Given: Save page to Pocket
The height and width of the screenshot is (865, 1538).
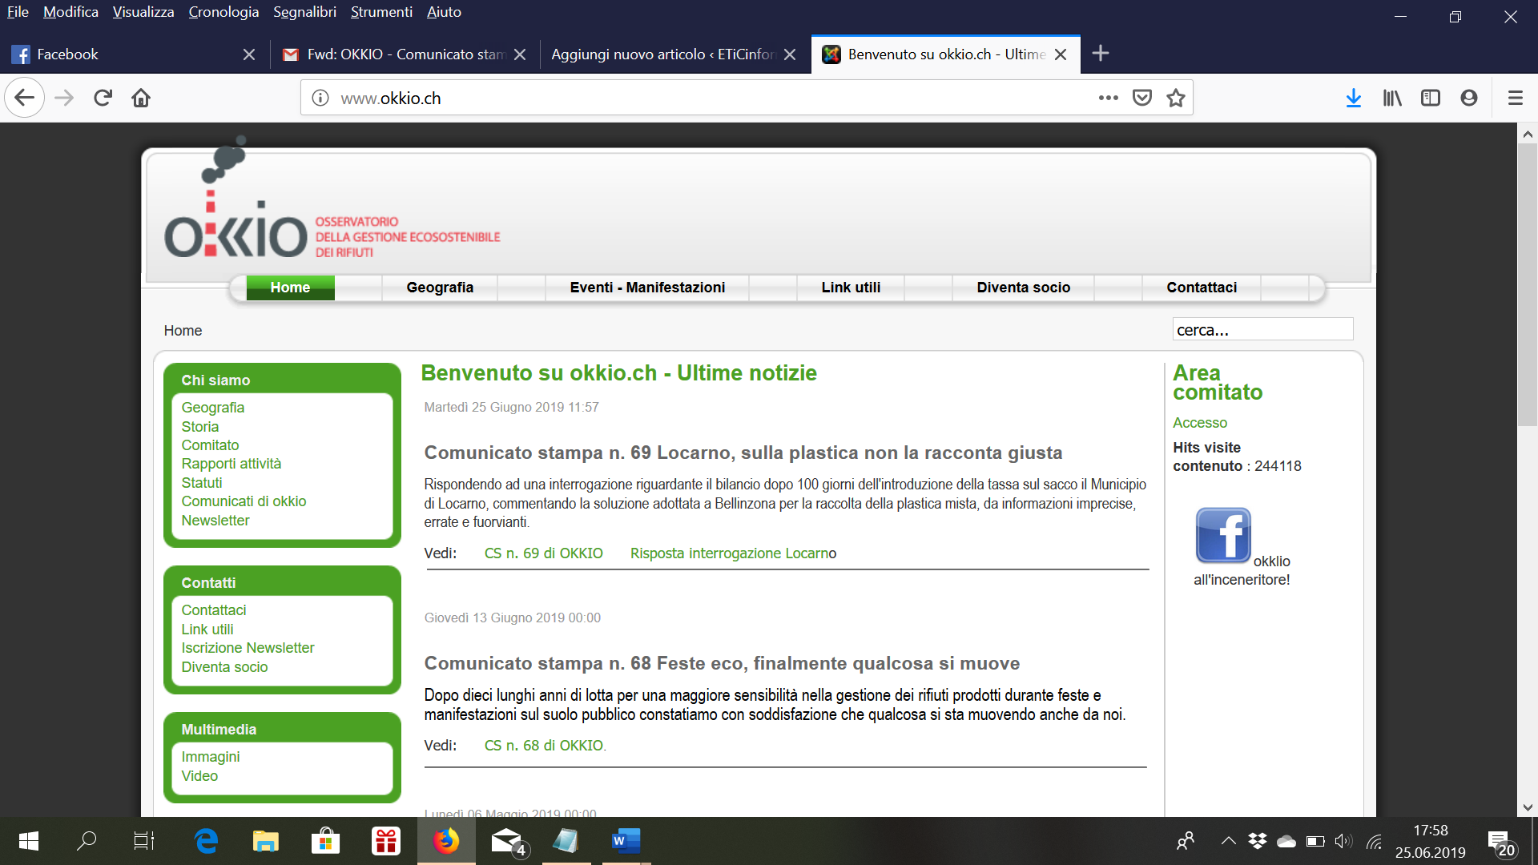Looking at the screenshot, I should tap(1142, 98).
